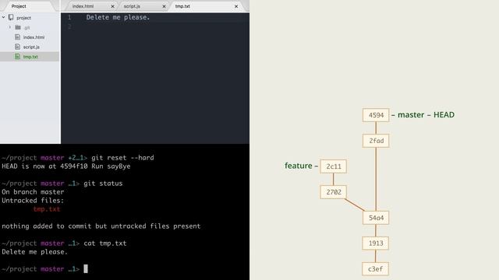Close the index.html tab
The height and width of the screenshot is (280, 499).
click(112, 6)
